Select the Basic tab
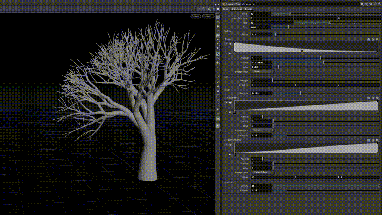The image size is (382, 215). [226, 9]
